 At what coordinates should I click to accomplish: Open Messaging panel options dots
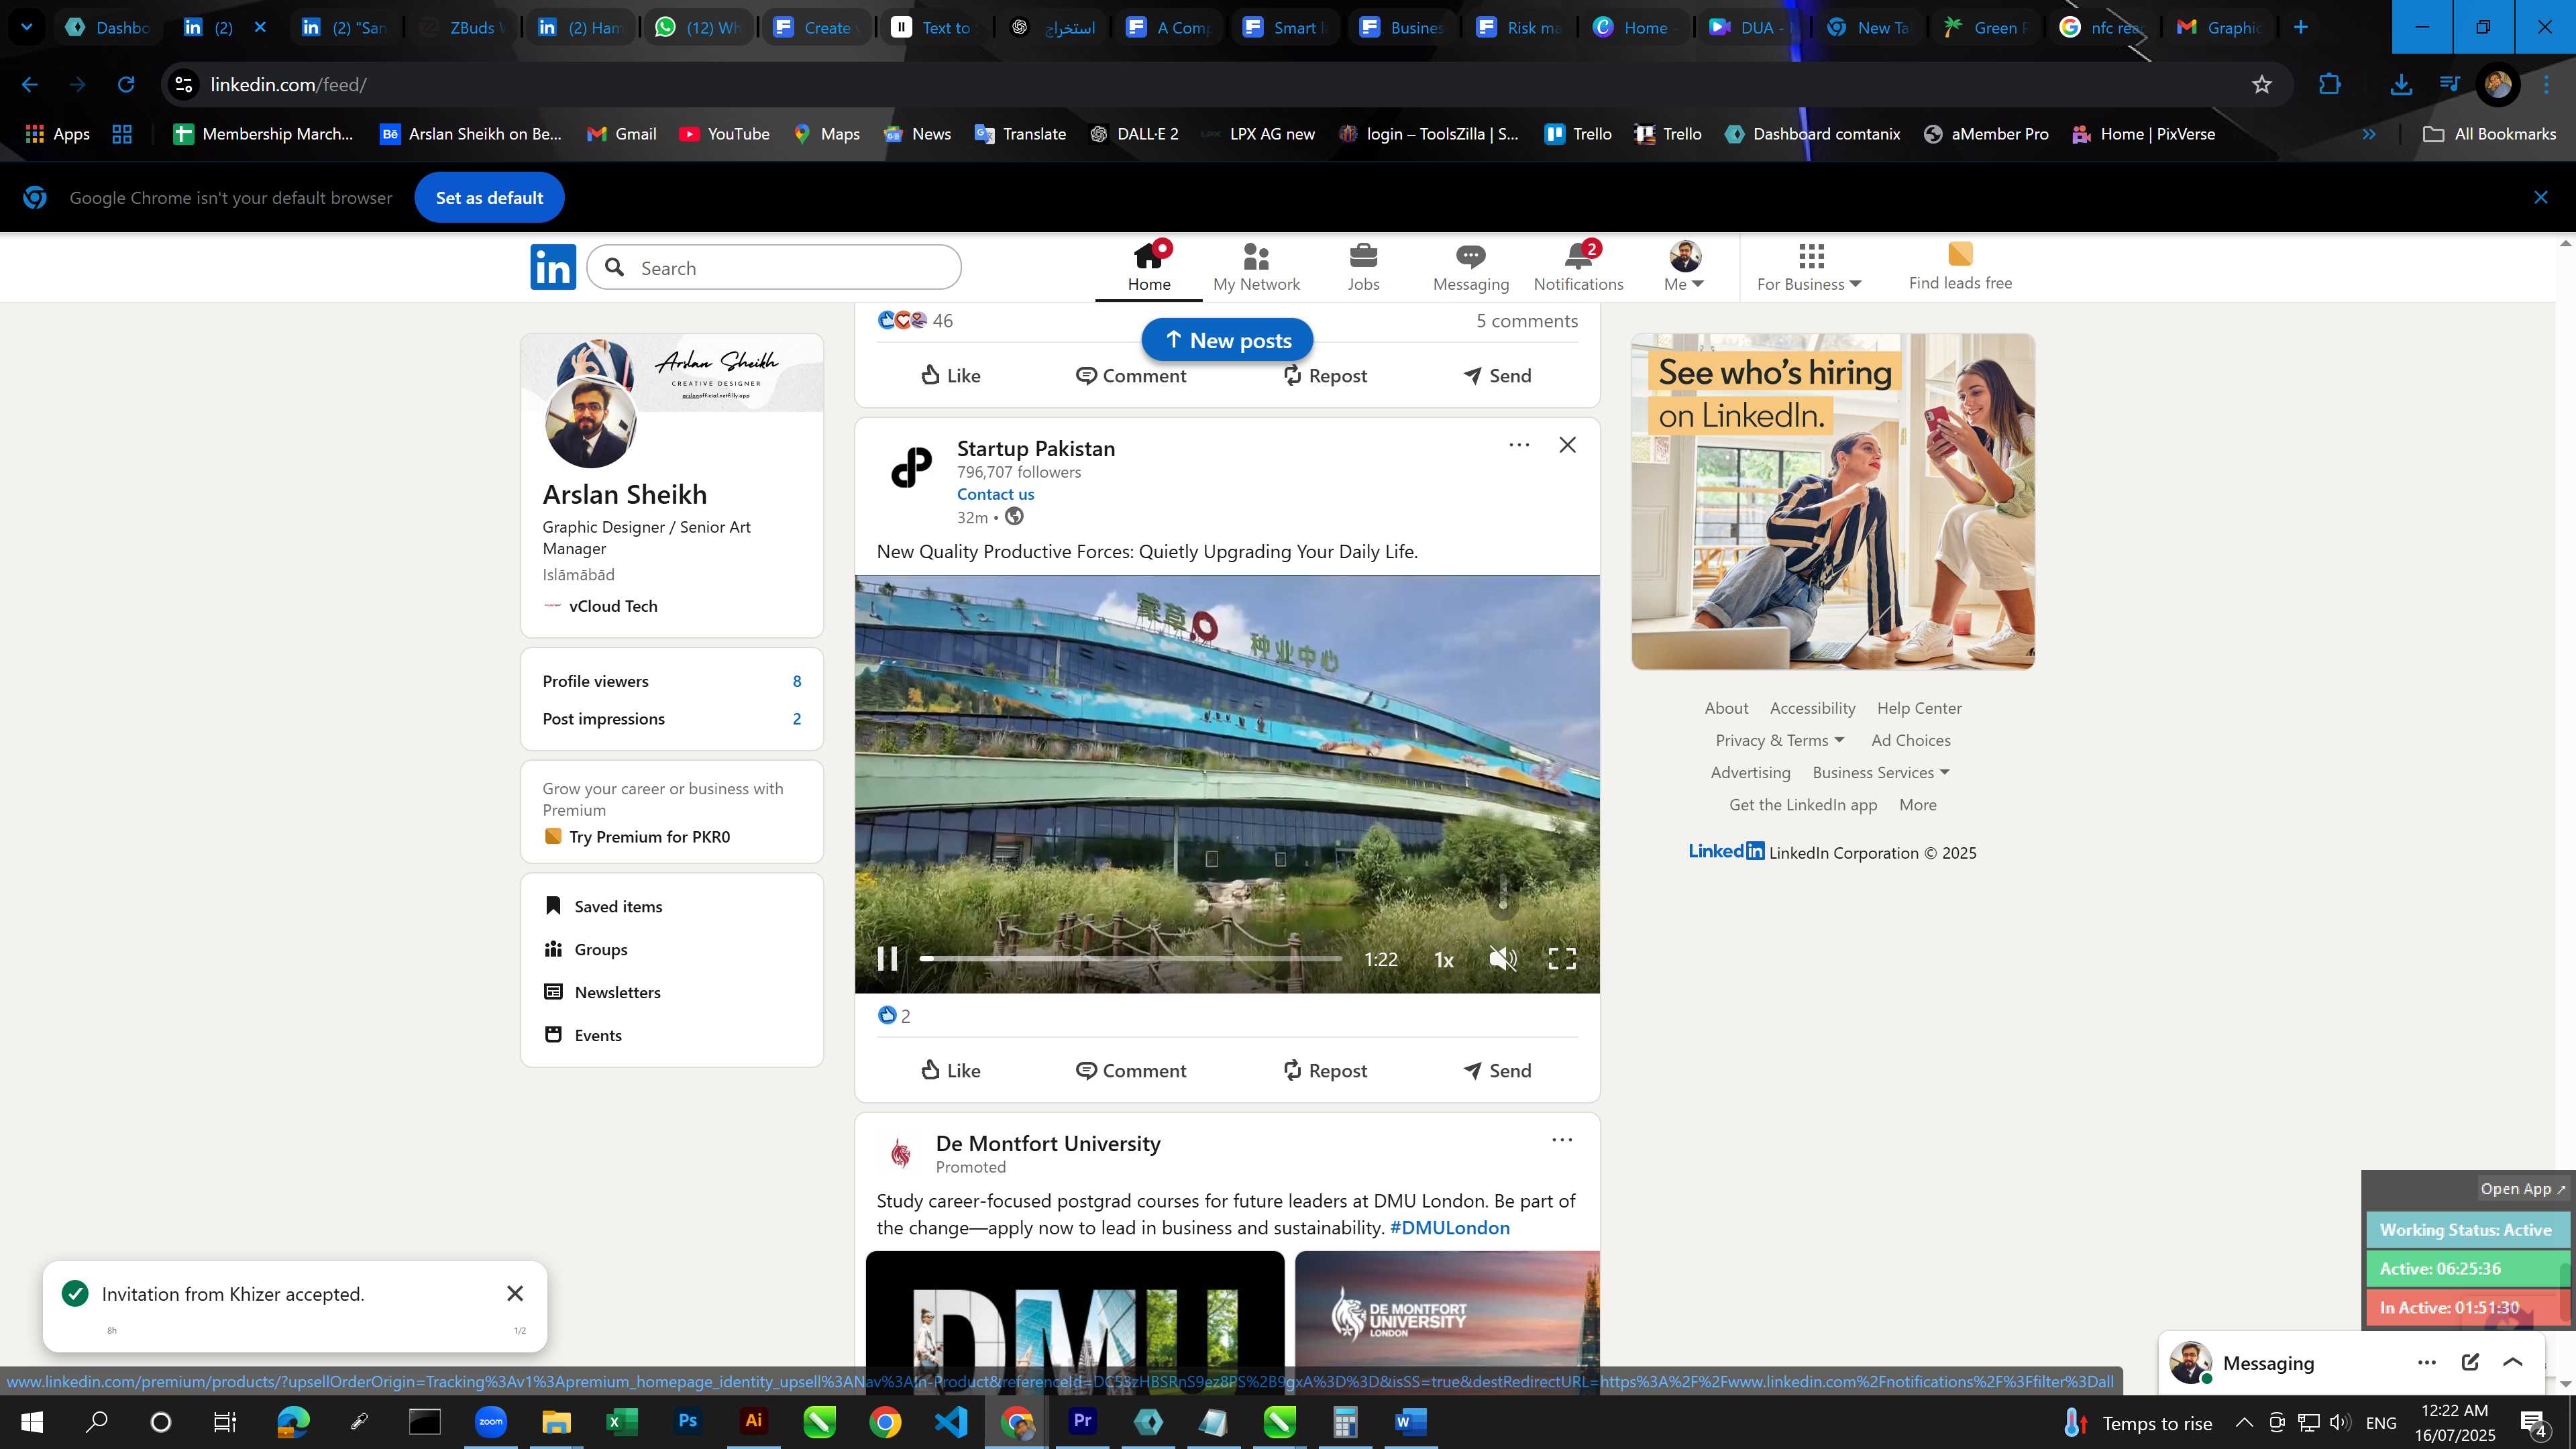(2426, 1362)
